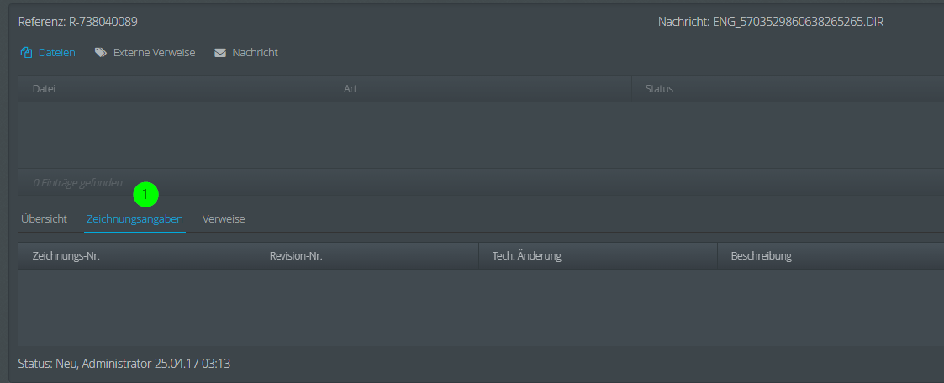Switch to the Externe Verweise tab
The width and height of the screenshot is (944, 383).
(145, 52)
